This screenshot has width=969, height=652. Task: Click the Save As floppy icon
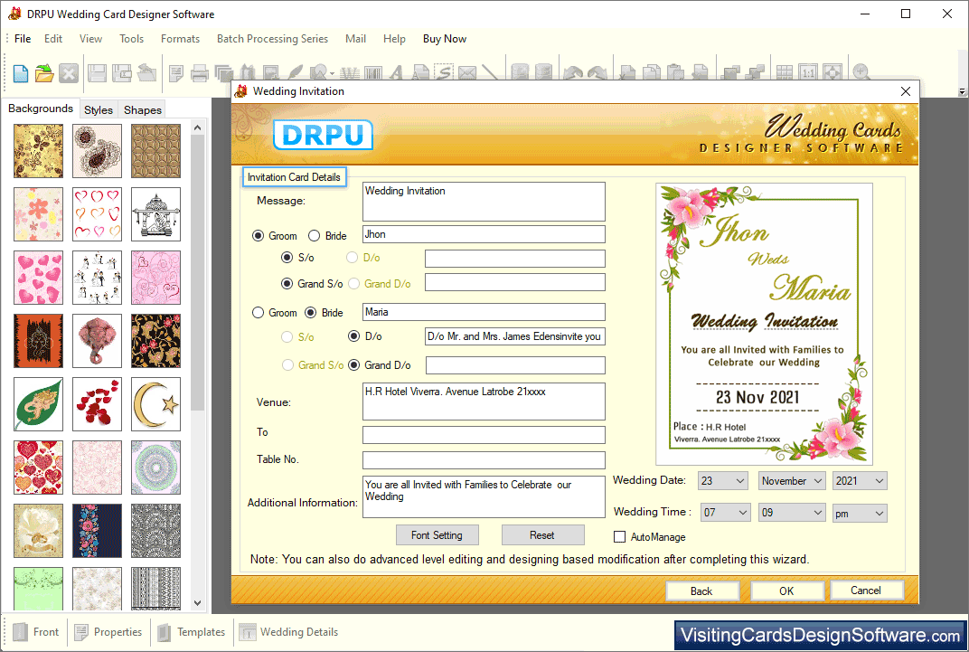pyautogui.click(x=122, y=73)
